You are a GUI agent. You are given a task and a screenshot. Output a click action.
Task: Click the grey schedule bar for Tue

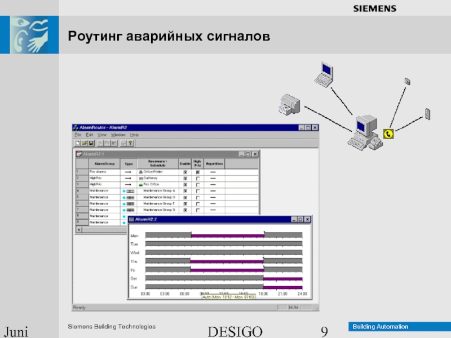(x=224, y=244)
